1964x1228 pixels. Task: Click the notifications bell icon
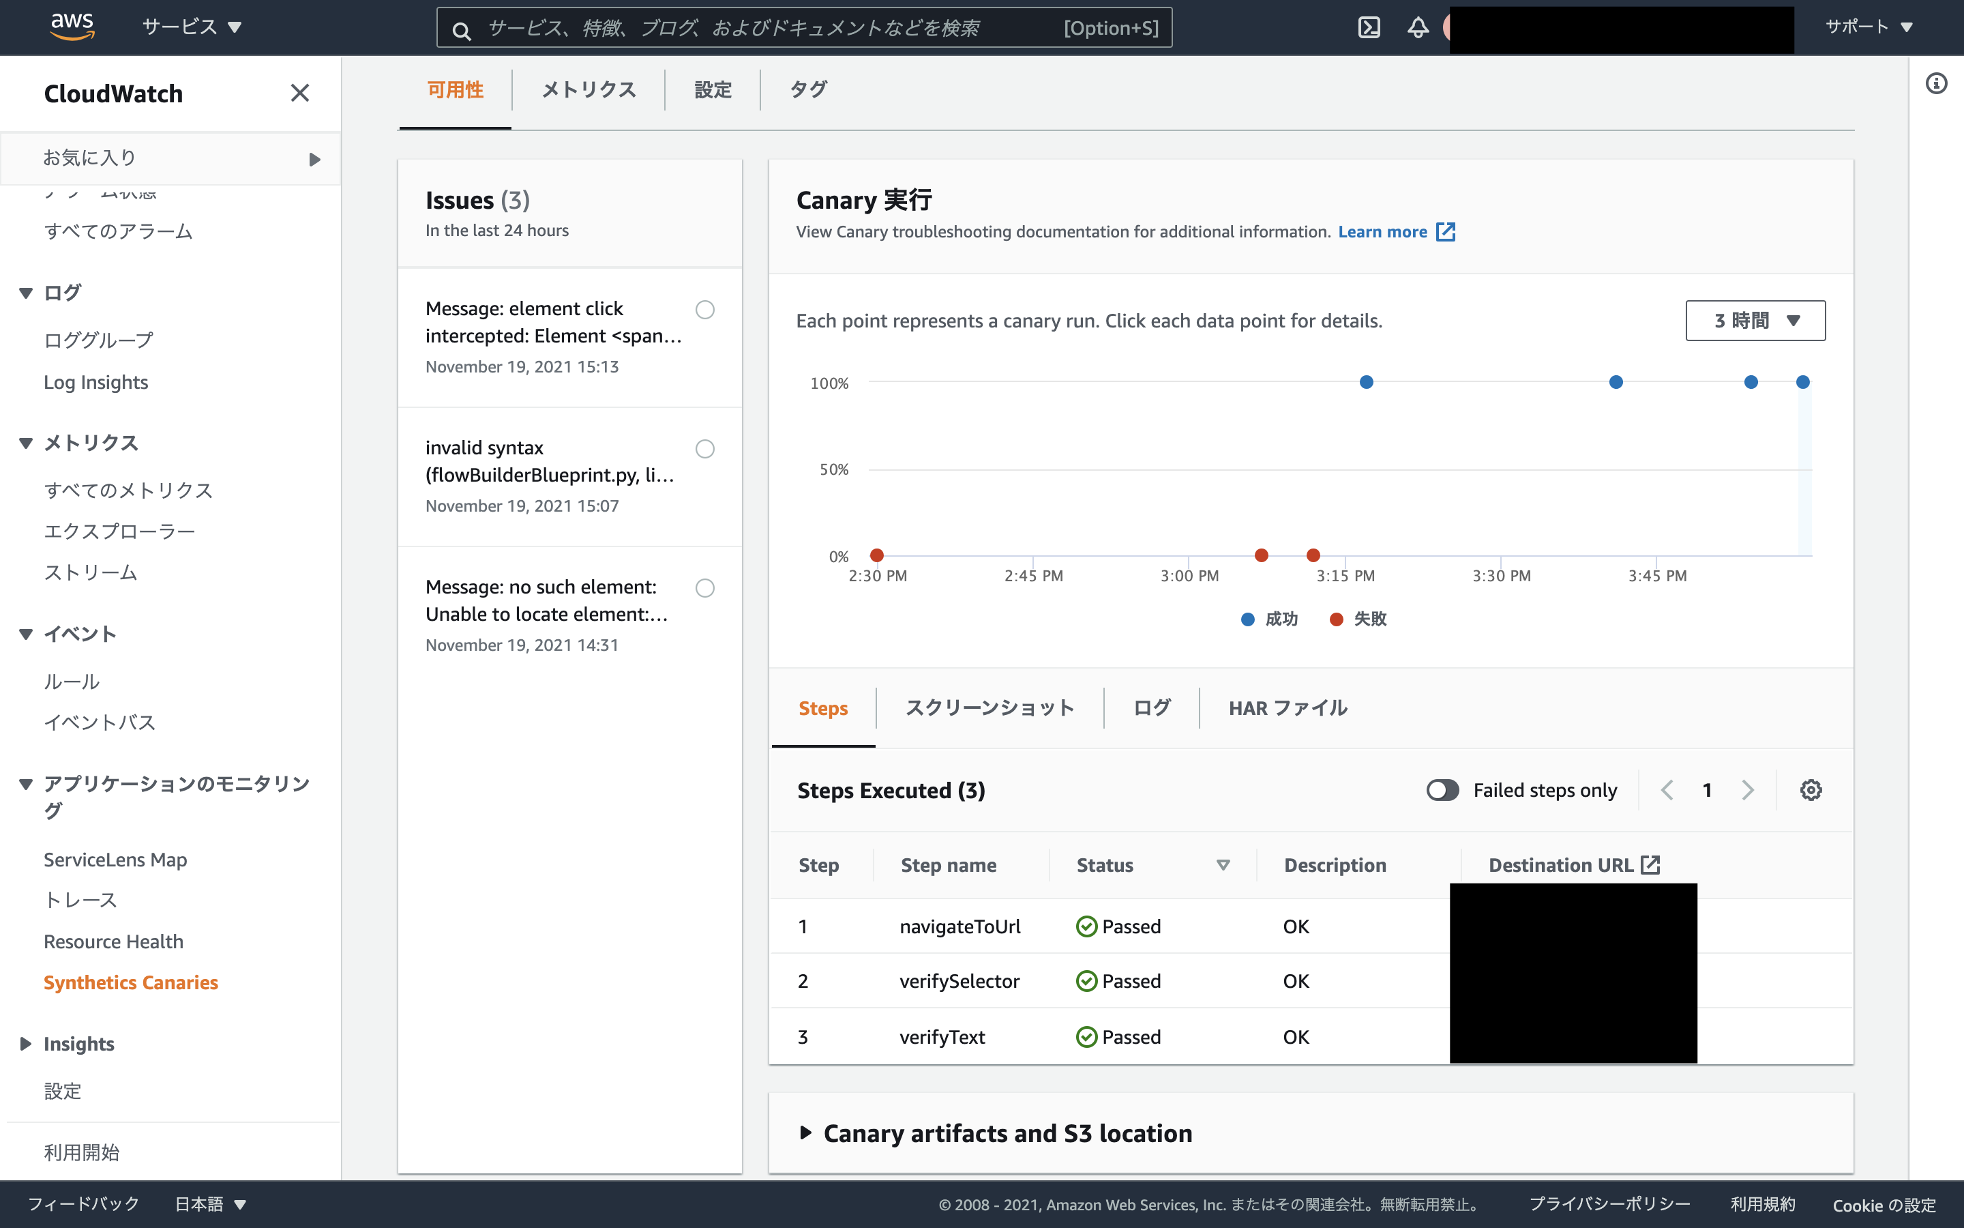pyautogui.click(x=1417, y=27)
